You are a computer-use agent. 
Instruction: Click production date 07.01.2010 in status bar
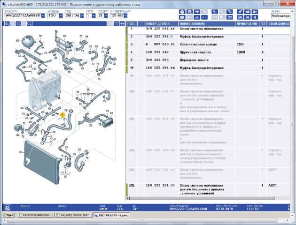click(x=224, y=209)
